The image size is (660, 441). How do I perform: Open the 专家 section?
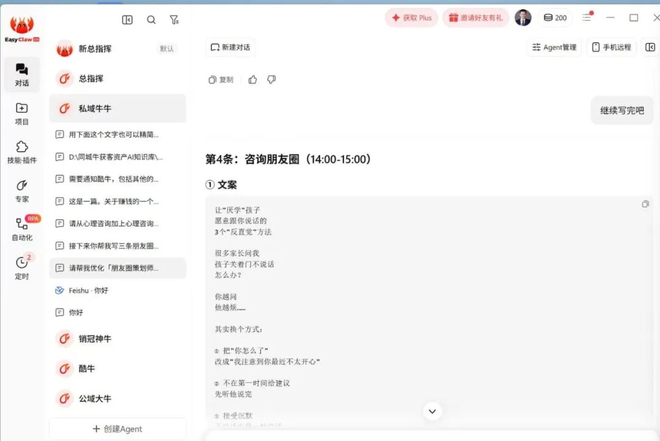click(x=22, y=191)
